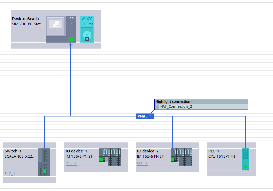Select the PN/IE_1 network label

coord(145,116)
